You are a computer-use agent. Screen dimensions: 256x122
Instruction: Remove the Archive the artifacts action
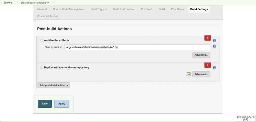coord(208,38)
